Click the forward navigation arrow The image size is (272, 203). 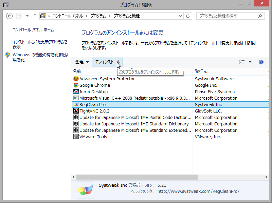tap(19, 16)
